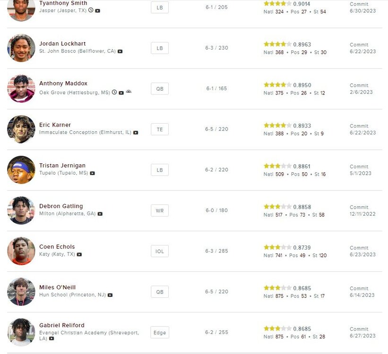Click video icon under Evangel Christian Academy
The height and width of the screenshot is (354, 388).
coord(52,338)
